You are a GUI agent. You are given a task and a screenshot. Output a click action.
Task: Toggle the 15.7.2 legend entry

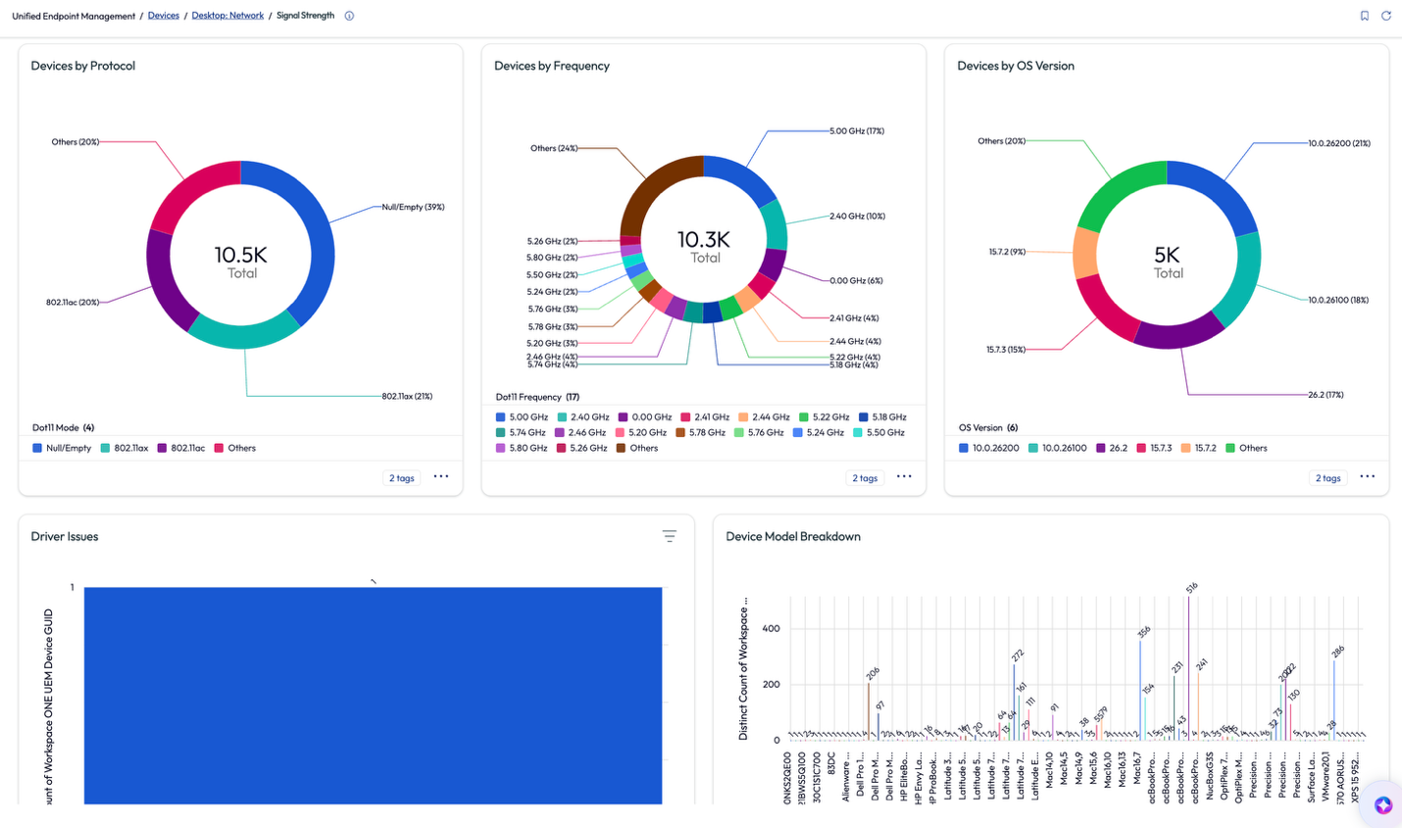pos(1199,448)
